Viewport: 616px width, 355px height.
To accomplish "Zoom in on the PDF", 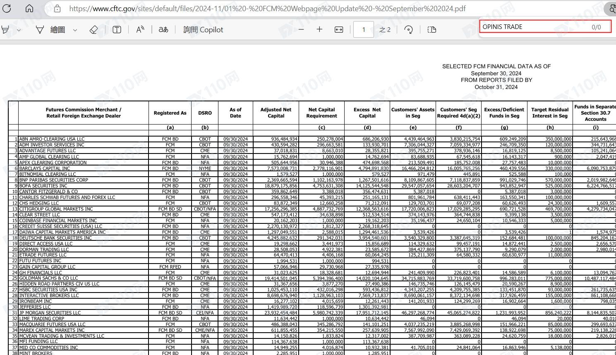I will click(319, 29).
